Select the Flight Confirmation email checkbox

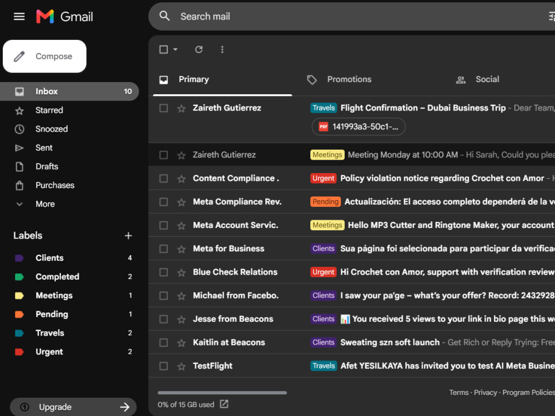point(164,108)
